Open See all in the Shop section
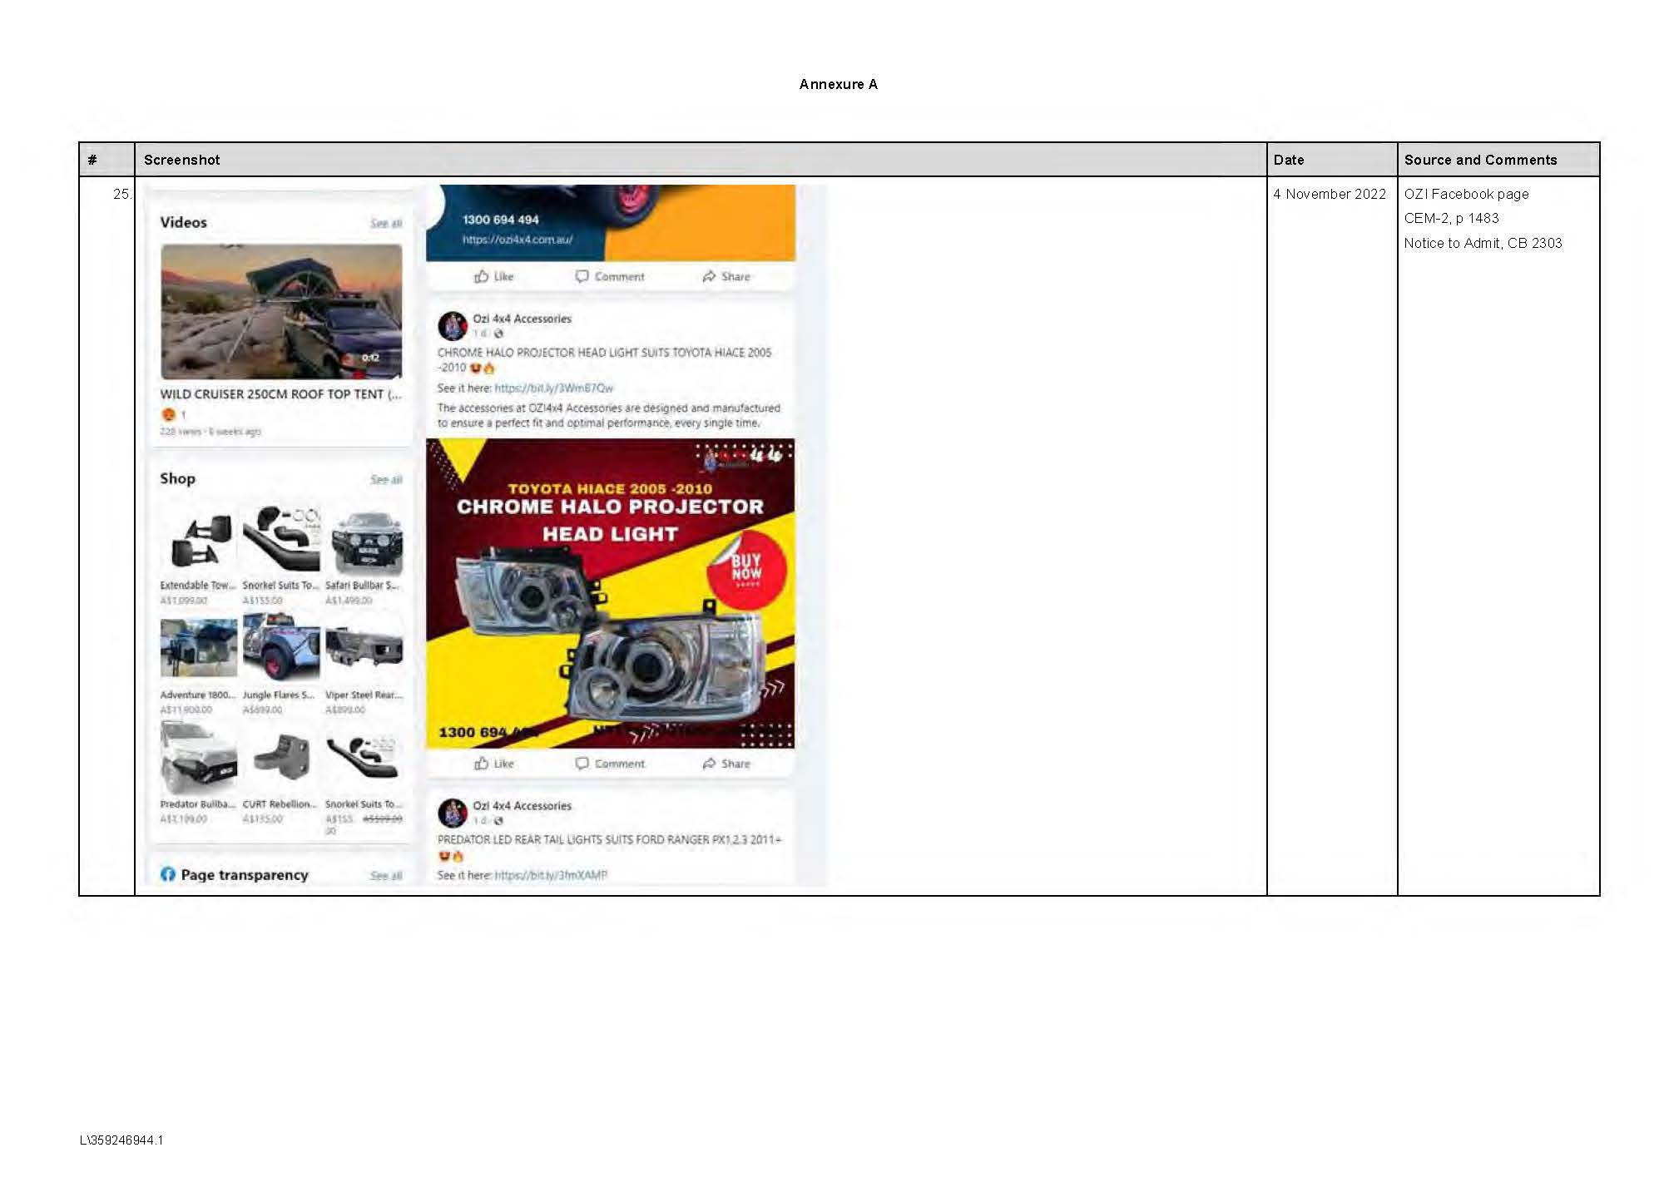The width and height of the screenshot is (1679, 1187). pos(386,480)
